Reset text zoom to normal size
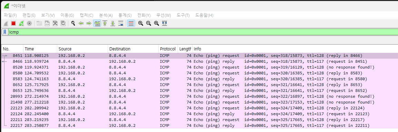 click(x=157, y=23)
